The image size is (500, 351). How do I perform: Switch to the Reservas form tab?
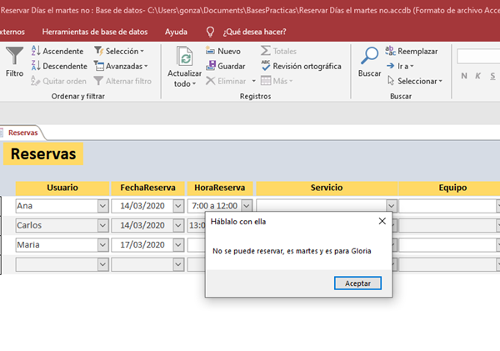coord(22,132)
